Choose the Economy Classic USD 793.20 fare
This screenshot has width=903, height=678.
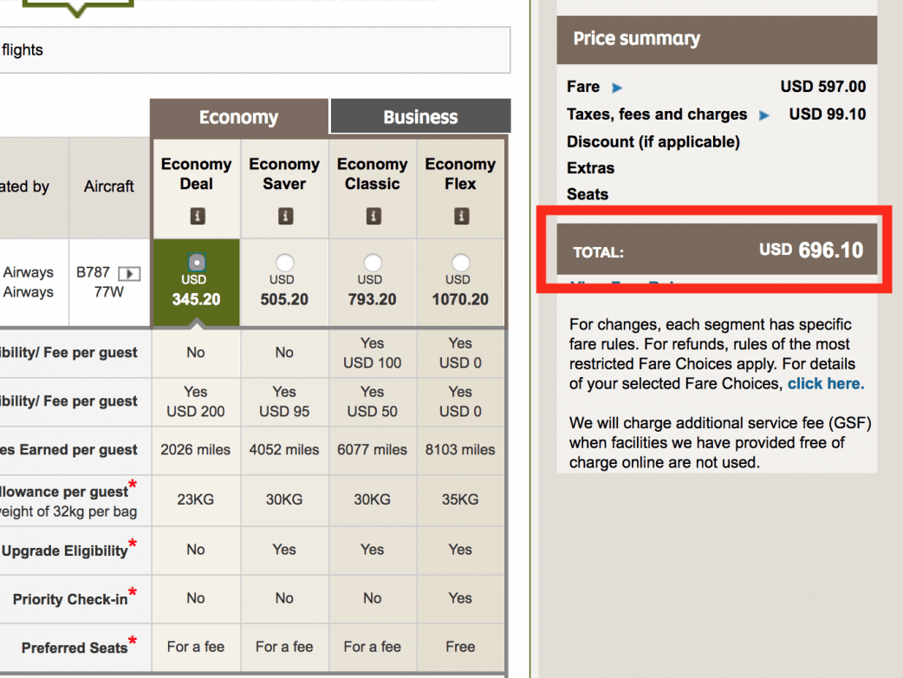(373, 263)
